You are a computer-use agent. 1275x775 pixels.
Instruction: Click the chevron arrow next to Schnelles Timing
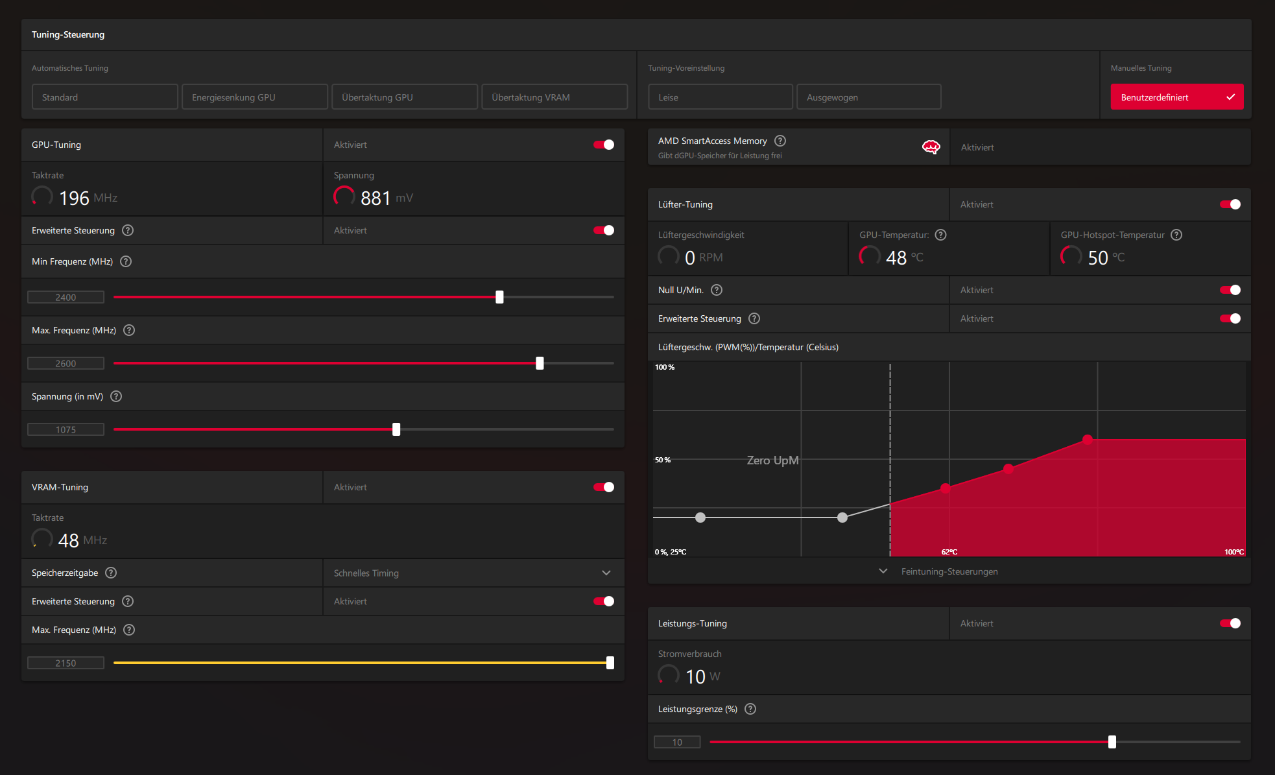click(606, 573)
